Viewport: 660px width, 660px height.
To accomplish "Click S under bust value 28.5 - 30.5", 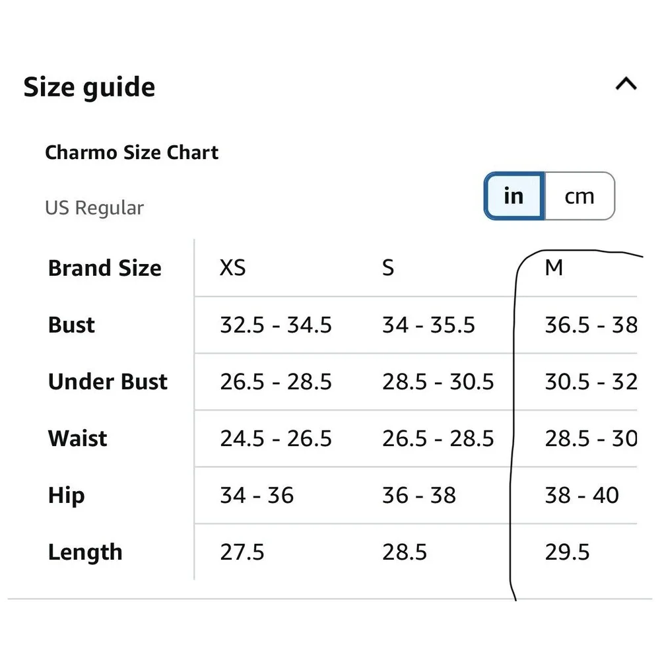I will point(438,381).
